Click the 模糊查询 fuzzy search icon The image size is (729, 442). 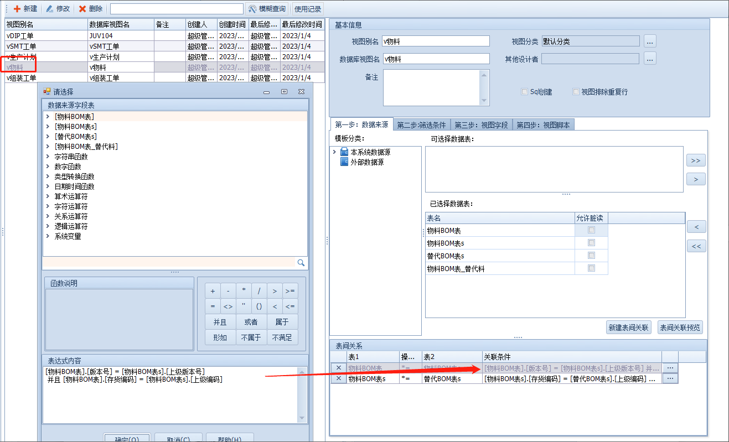(x=252, y=9)
